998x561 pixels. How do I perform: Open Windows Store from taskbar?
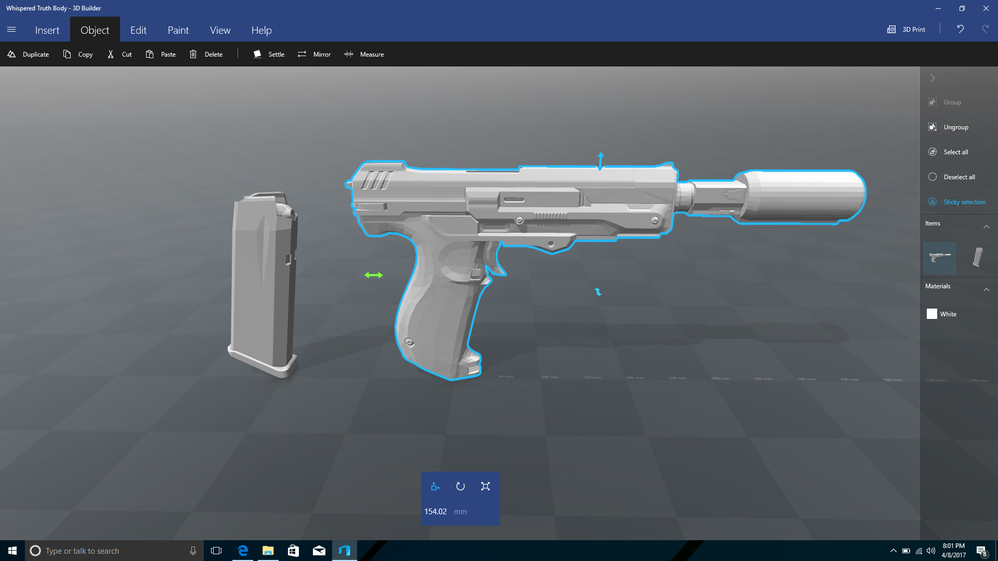tap(293, 551)
